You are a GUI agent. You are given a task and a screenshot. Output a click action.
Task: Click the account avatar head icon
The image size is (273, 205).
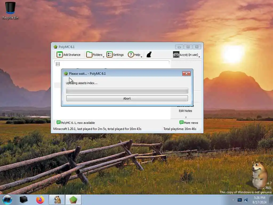tap(176, 54)
